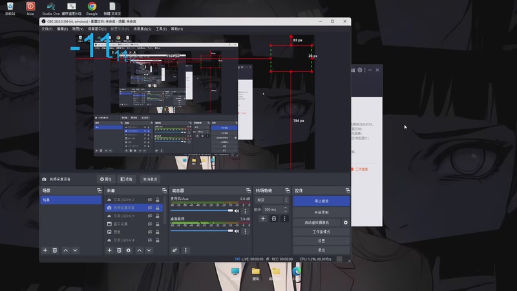The height and width of the screenshot is (291, 517).
Task: Open the mixer panel options menu
Action: coord(185,250)
